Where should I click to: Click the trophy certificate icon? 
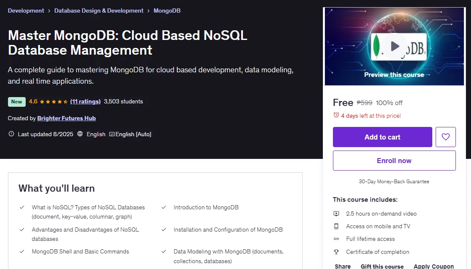tap(336, 252)
